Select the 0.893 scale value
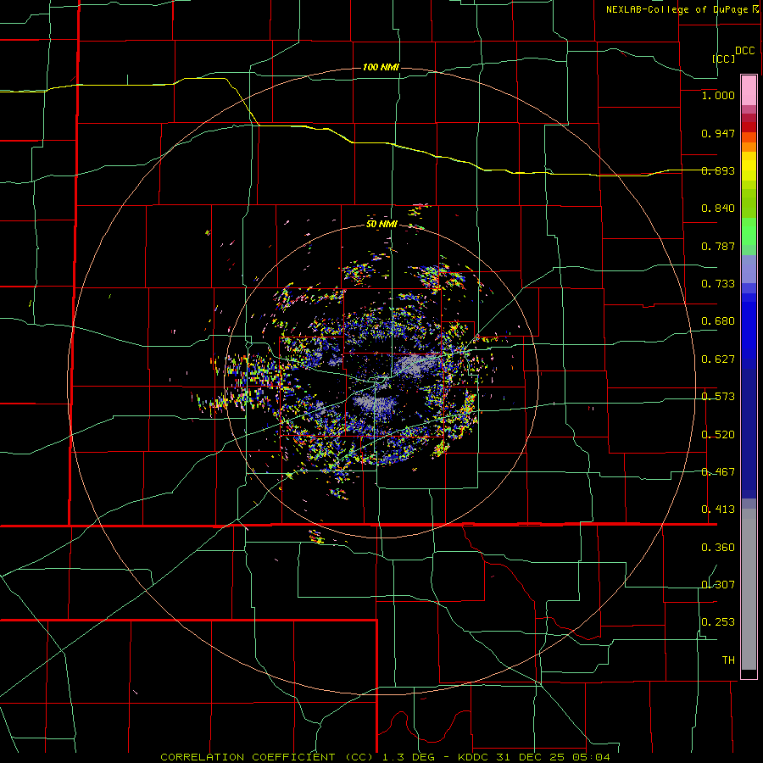The height and width of the screenshot is (763, 763). [718, 170]
